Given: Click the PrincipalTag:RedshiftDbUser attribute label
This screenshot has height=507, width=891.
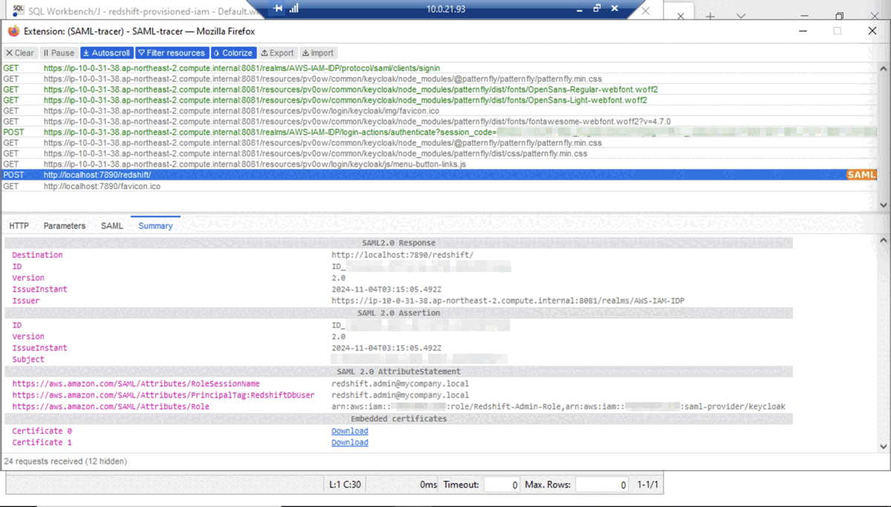Looking at the screenshot, I should tap(163, 396).
